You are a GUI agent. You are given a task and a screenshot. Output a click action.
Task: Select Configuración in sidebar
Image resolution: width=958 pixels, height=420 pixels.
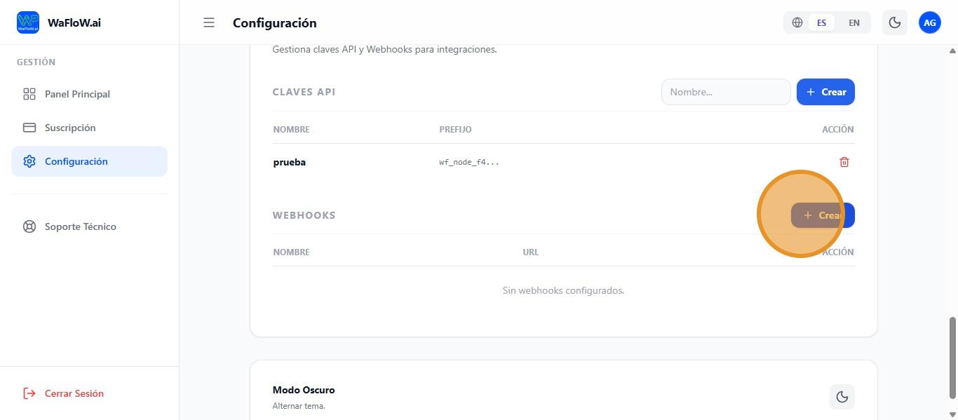tap(76, 161)
